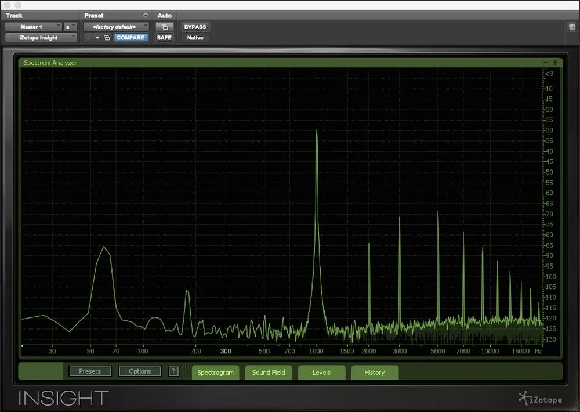The image size is (580, 412).
Task: Open the Presets browser
Action: [x=90, y=371]
